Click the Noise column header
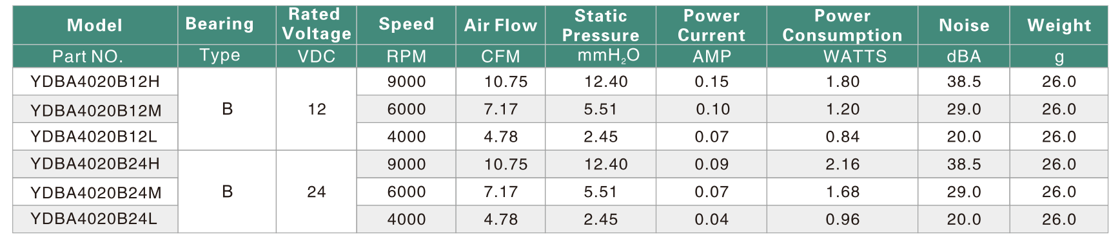 point(964,25)
